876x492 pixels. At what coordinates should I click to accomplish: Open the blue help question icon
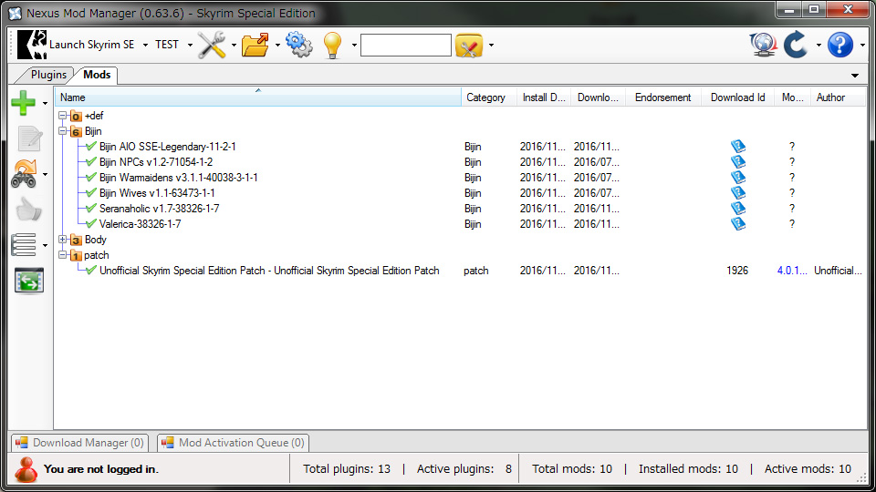click(x=840, y=45)
